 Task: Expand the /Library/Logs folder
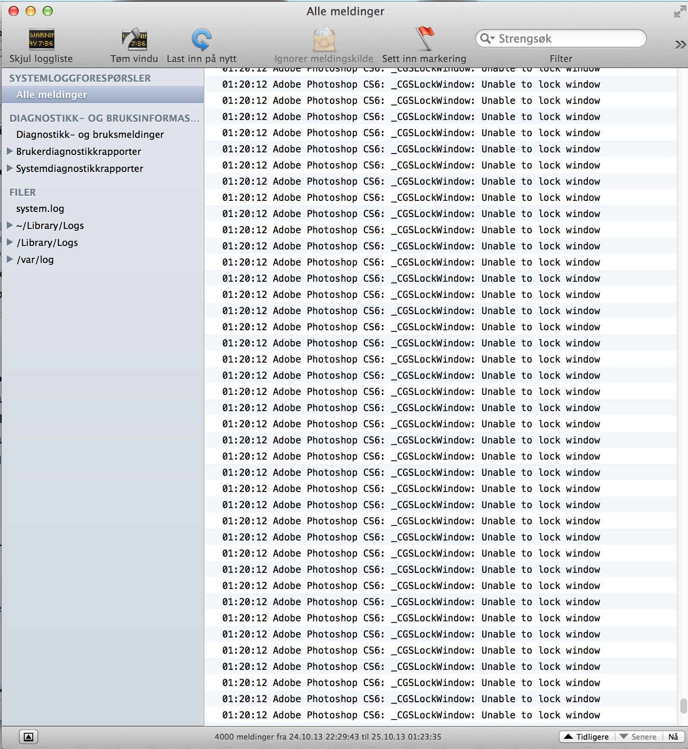coord(10,242)
